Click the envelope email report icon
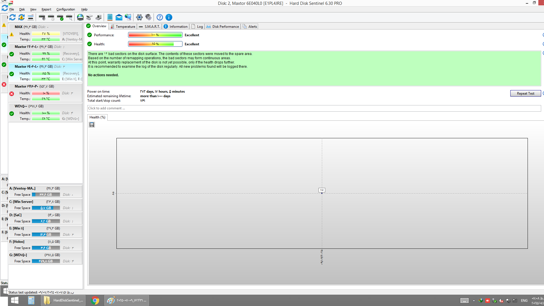This screenshot has height=306, width=544. (119, 17)
